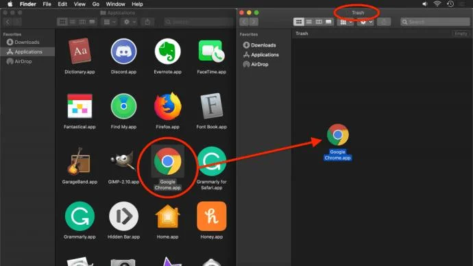Open Applications in the Trash window sidebar
473x266 pixels.
tap(261, 55)
